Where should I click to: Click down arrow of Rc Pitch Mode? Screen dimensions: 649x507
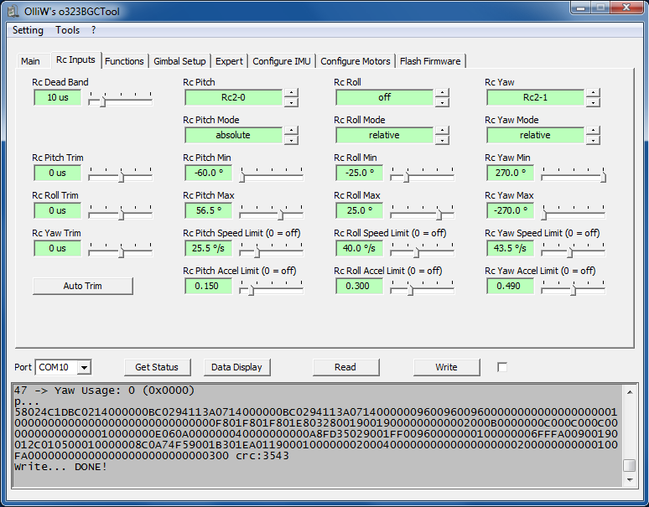pyautogui.click(x=291, y=140)
